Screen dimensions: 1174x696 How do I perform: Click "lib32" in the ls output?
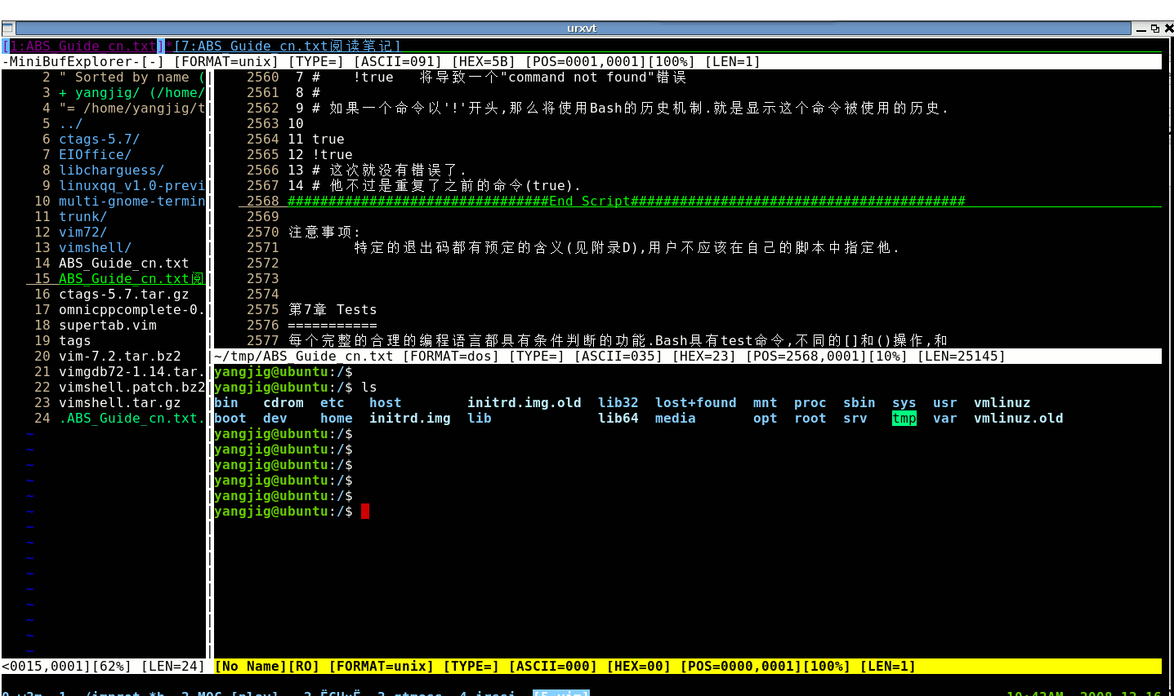(x=618, y=402)
